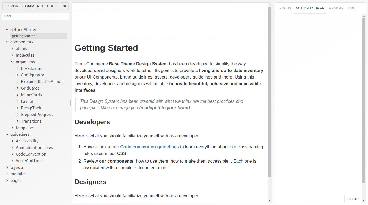
Task: Expand the pages tree chevron
Action: [x=7, y=181]
